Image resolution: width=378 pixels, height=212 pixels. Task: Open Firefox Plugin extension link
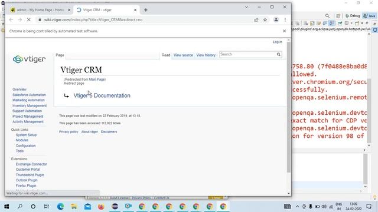pyautogui.click(x=26, y=185)
